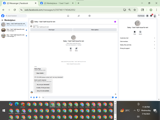Reload the page
The height and width of the screenshot is (120, 160).
click(15, 10)
